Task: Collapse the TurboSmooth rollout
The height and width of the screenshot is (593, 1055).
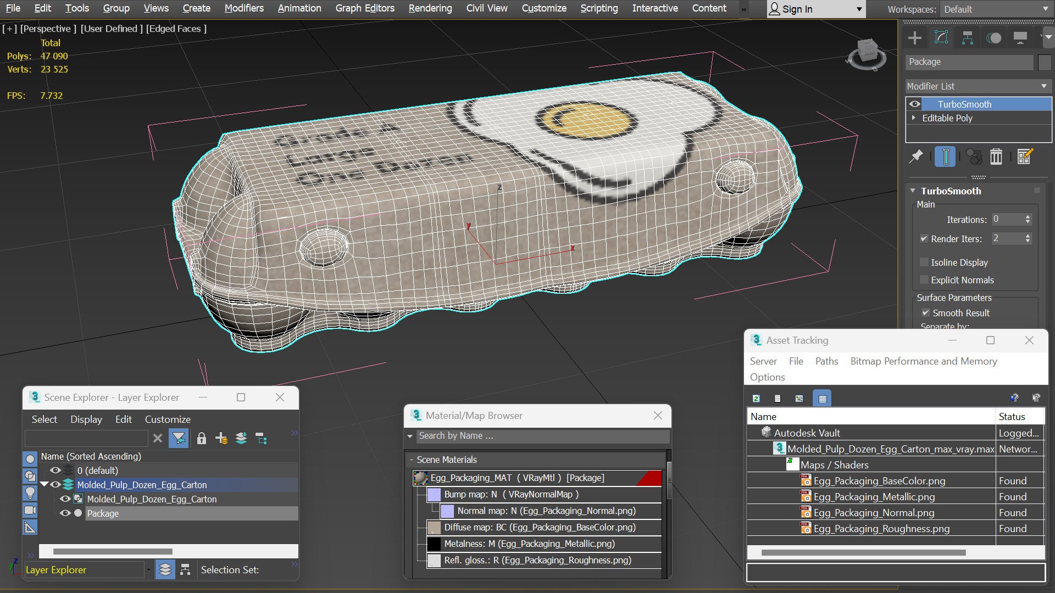Action: click(x=913, y=191)
